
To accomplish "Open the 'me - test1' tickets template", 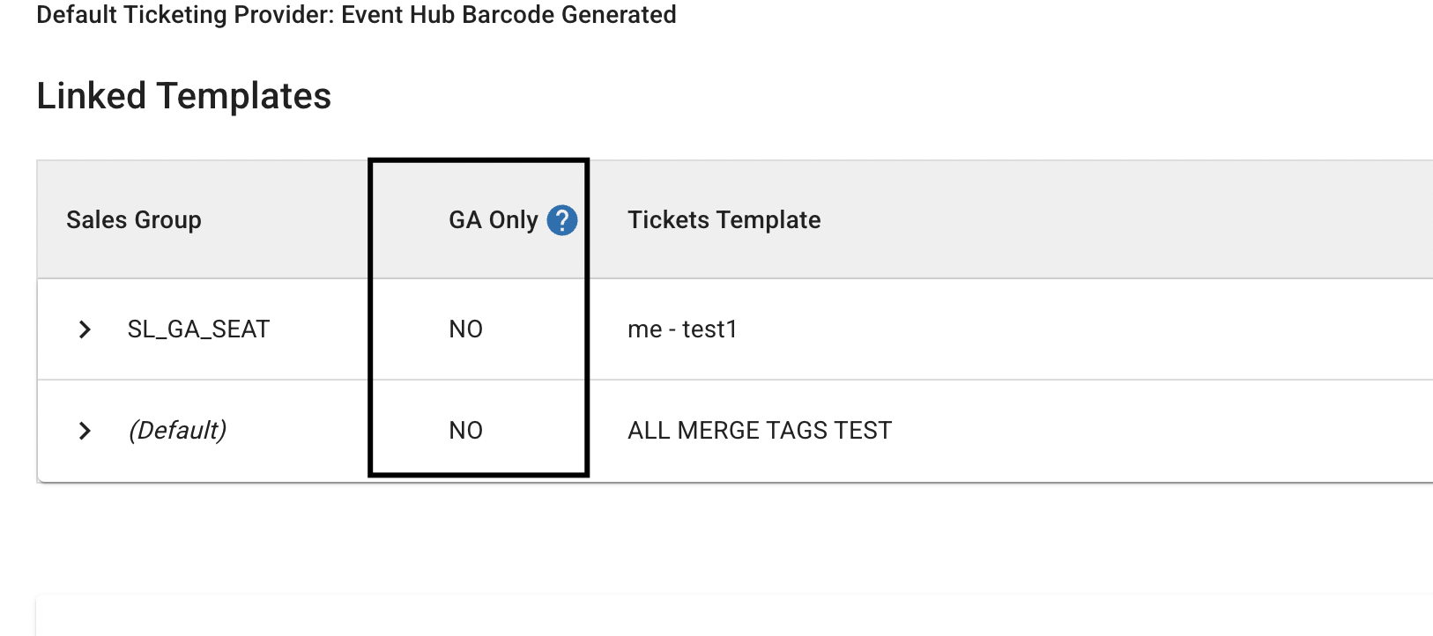I will click(682, 329).
